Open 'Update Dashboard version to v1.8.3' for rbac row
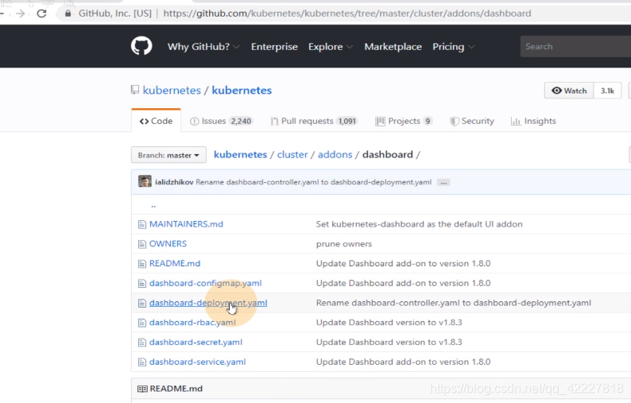 [x=389, y=323]
